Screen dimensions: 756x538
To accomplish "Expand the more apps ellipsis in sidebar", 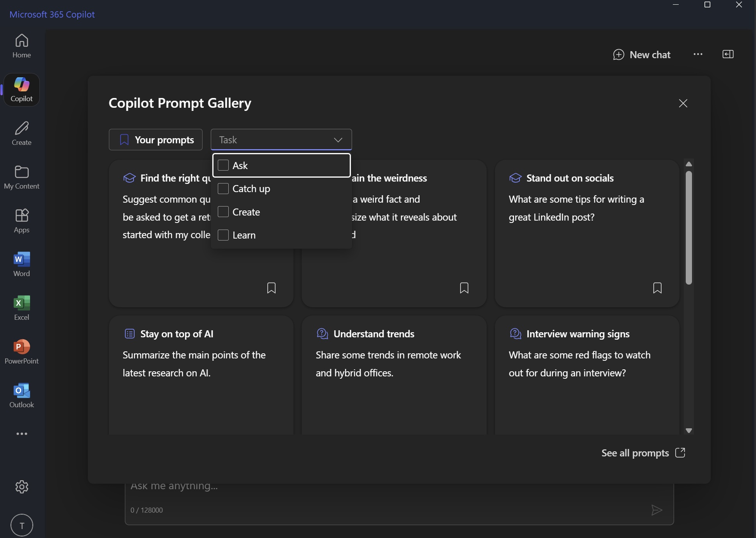I will click(21, 434).
